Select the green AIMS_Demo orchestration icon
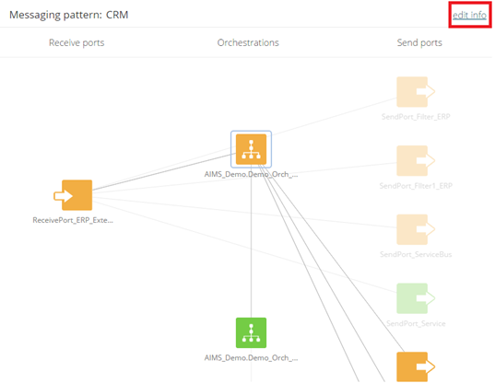 click(x=251, y=332)
